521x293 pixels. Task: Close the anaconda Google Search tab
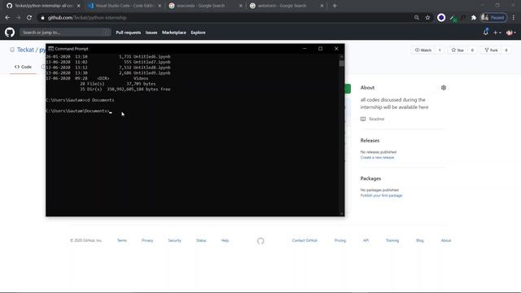[241, 6]
